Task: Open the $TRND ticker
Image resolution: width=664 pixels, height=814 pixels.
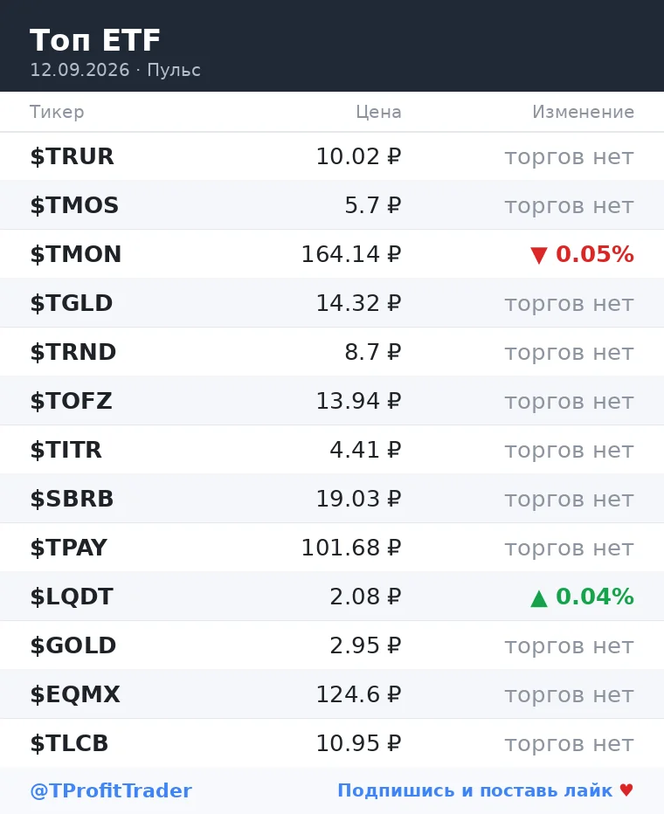Action: 73,352
